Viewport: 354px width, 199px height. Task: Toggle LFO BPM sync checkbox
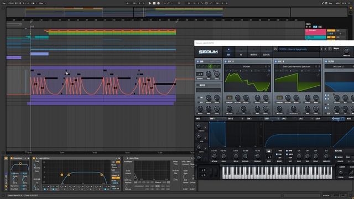pyautogui.click(x=287, y=151)
